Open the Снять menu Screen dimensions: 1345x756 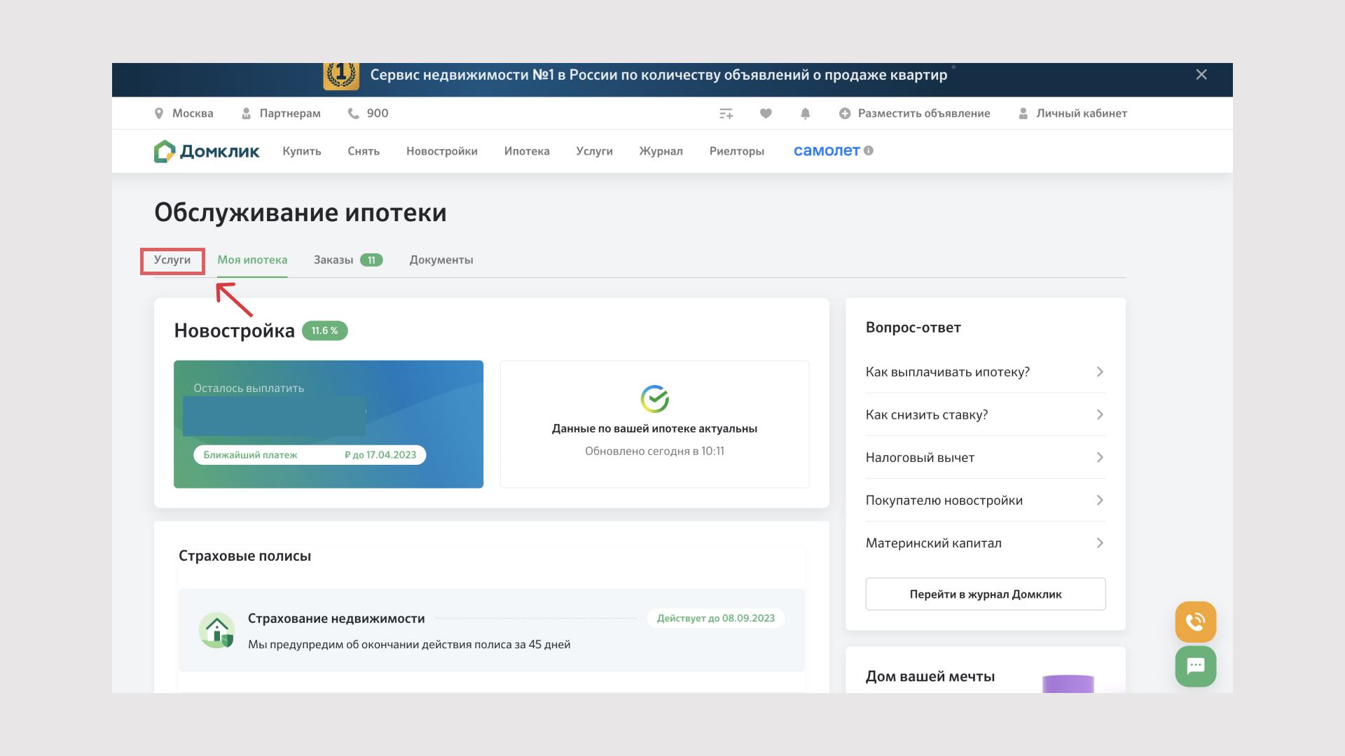pos(364,151)
